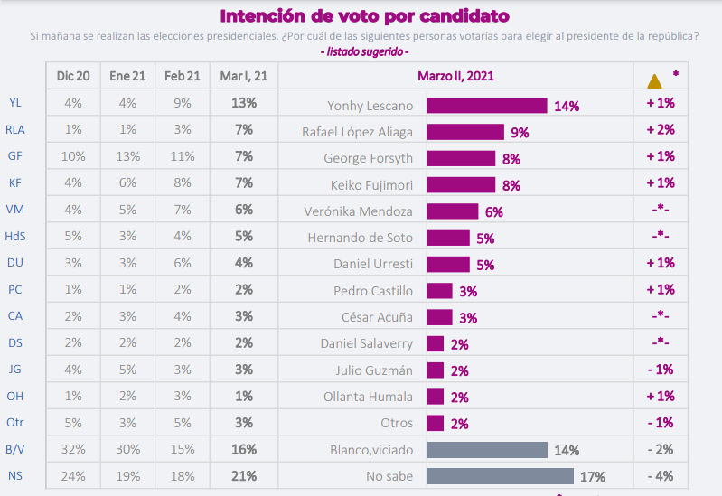Click George Forsyth's 13% Ene 21 value

[x=128, y=156]
